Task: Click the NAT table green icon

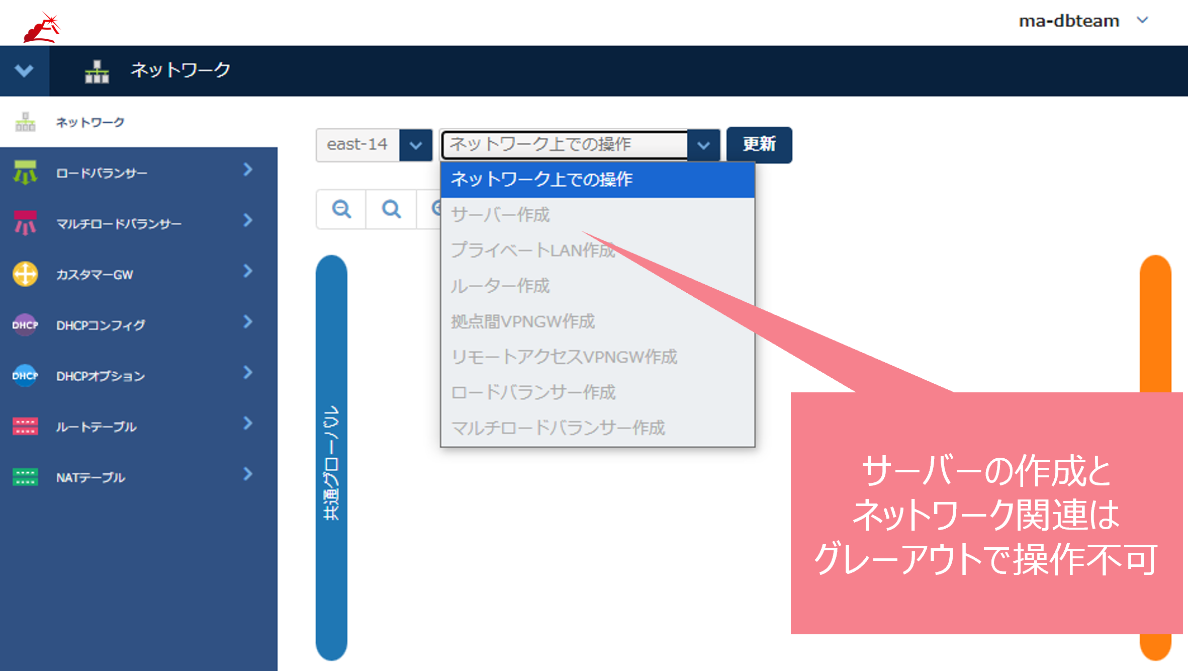Action: (25, 477)
